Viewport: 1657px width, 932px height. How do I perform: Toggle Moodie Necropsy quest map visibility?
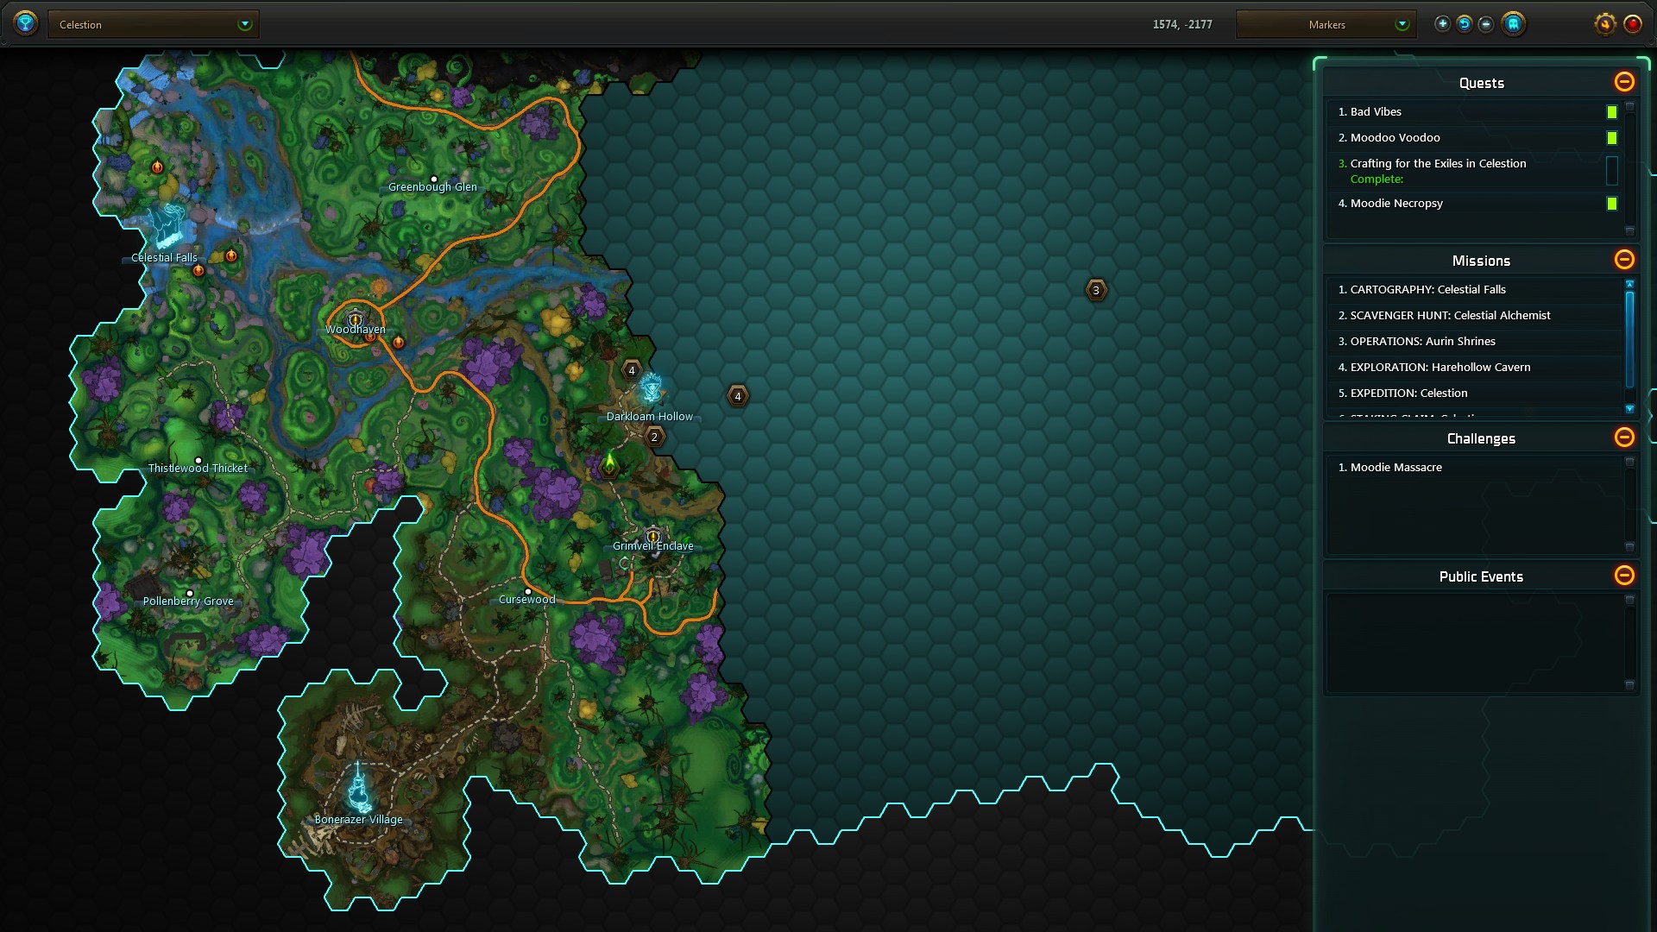(x=1611, y=204)
